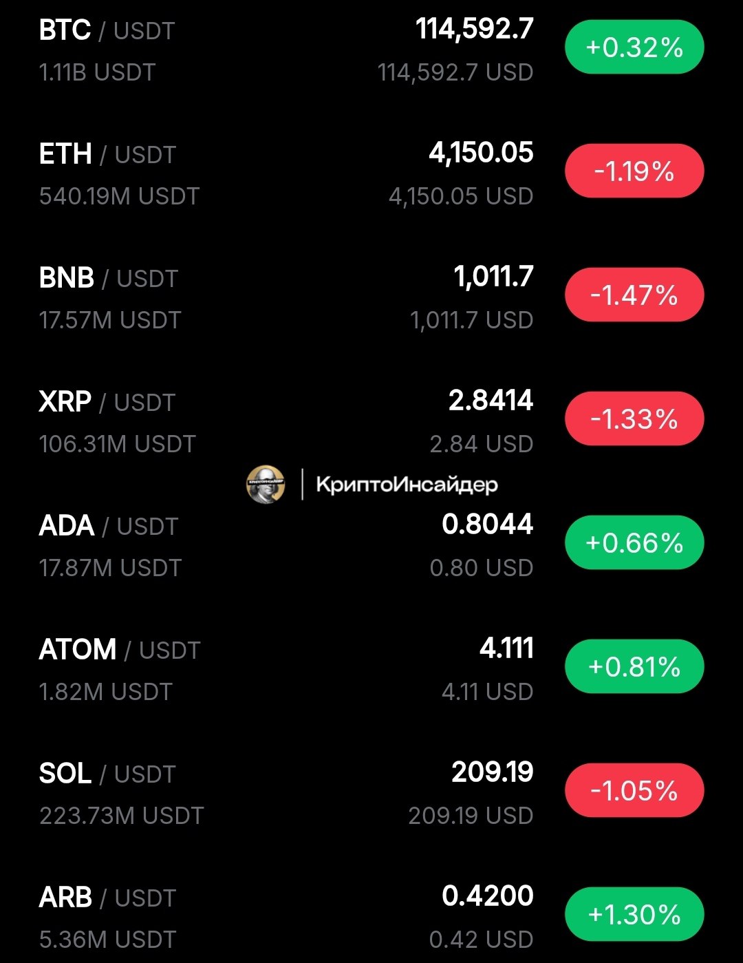Click the КриптоИнсайдер avatar icon
This screenshot has width=743, height=963.
266,484
